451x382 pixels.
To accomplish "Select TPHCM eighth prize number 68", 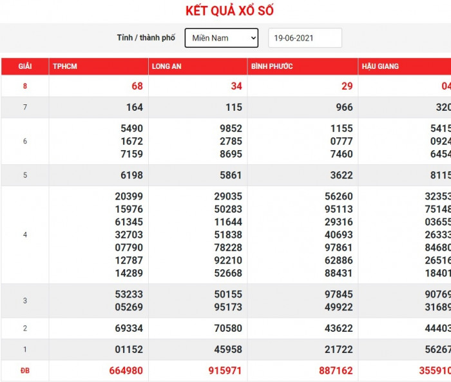I will [136, 86].
